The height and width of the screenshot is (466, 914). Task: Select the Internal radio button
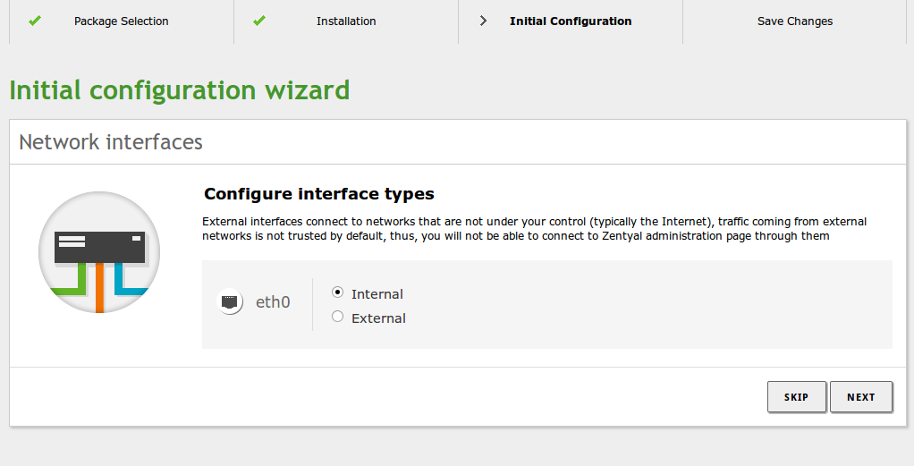coord(337,292)
